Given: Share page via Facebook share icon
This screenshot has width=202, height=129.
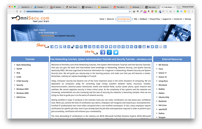Looking at the screenshot, I should point(52,47).
